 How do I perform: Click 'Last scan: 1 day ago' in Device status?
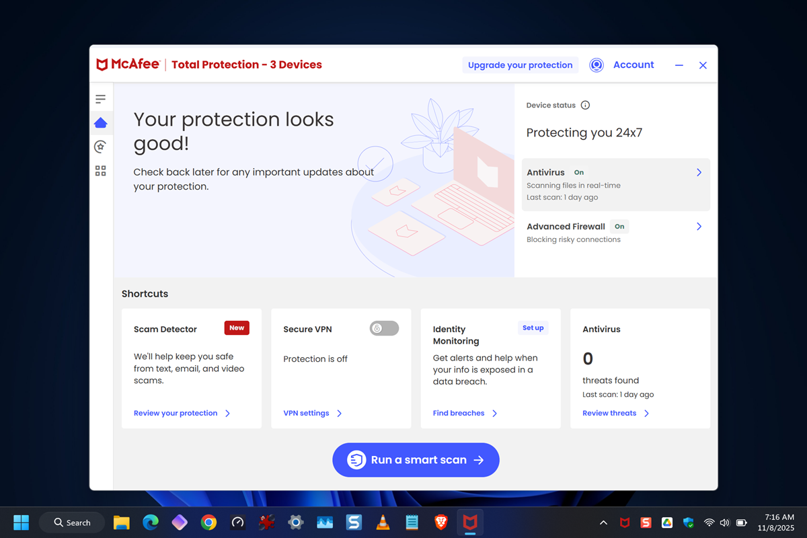[562, 197]
